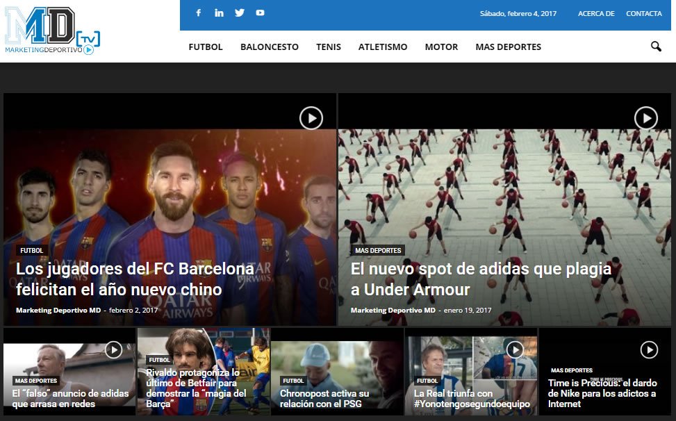Open the YouTube social icon

pyautogui.click(x=260, y=13)
